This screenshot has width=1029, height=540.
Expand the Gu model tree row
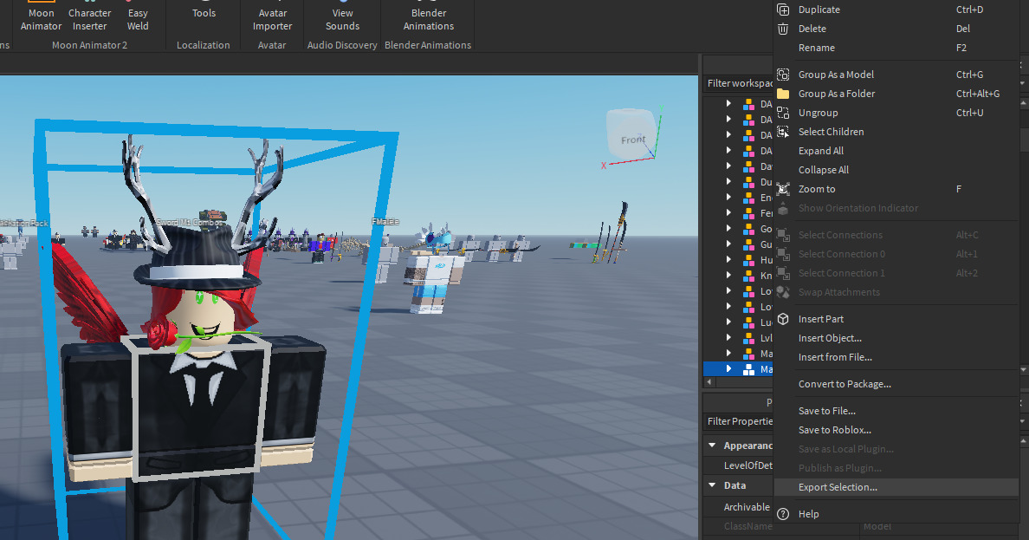(728, 244)
